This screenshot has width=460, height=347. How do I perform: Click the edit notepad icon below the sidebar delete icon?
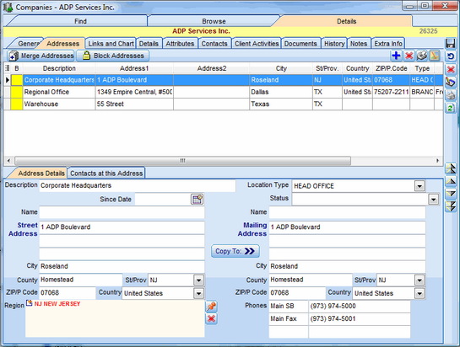pyautogui.click(x=451, y=83)
